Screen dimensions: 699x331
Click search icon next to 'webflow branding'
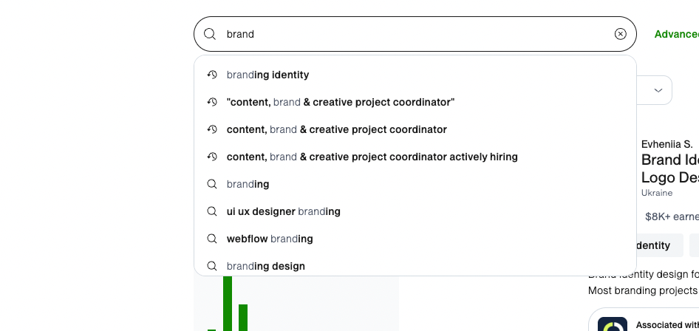coord(212,239)
